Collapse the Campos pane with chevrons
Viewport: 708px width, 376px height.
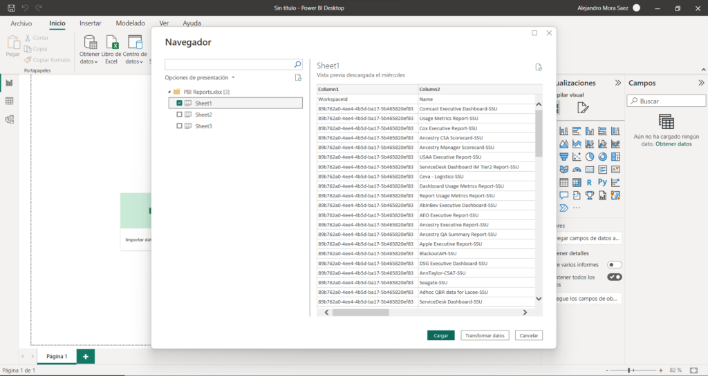click(x=701, y=83)
